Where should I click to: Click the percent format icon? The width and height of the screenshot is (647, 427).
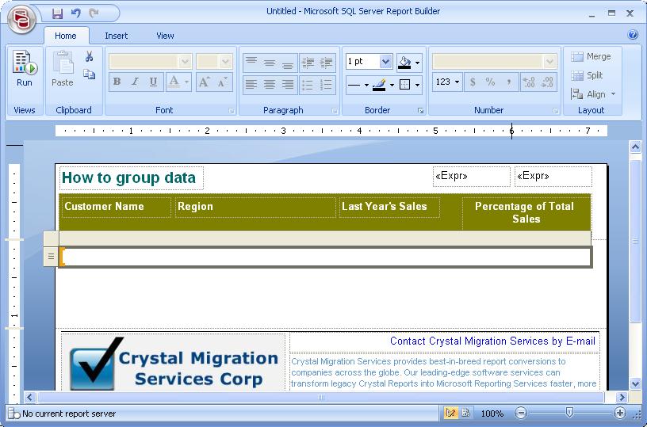pyautogui.click(x=490, y=82)
